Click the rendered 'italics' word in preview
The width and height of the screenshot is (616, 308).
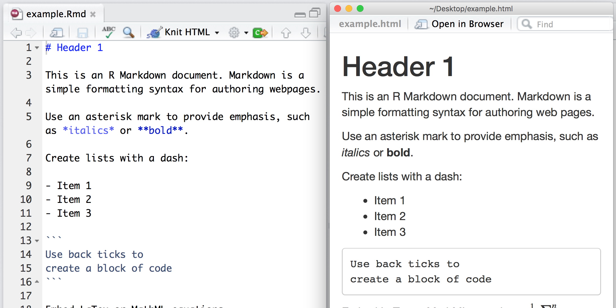click(x=356, y=153)
